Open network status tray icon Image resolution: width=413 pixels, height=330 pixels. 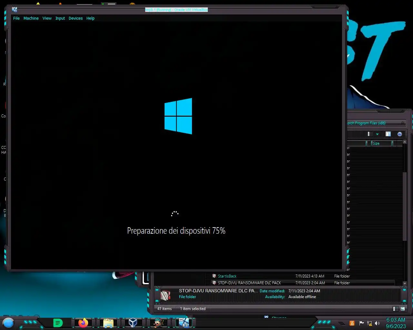[369, 323]
